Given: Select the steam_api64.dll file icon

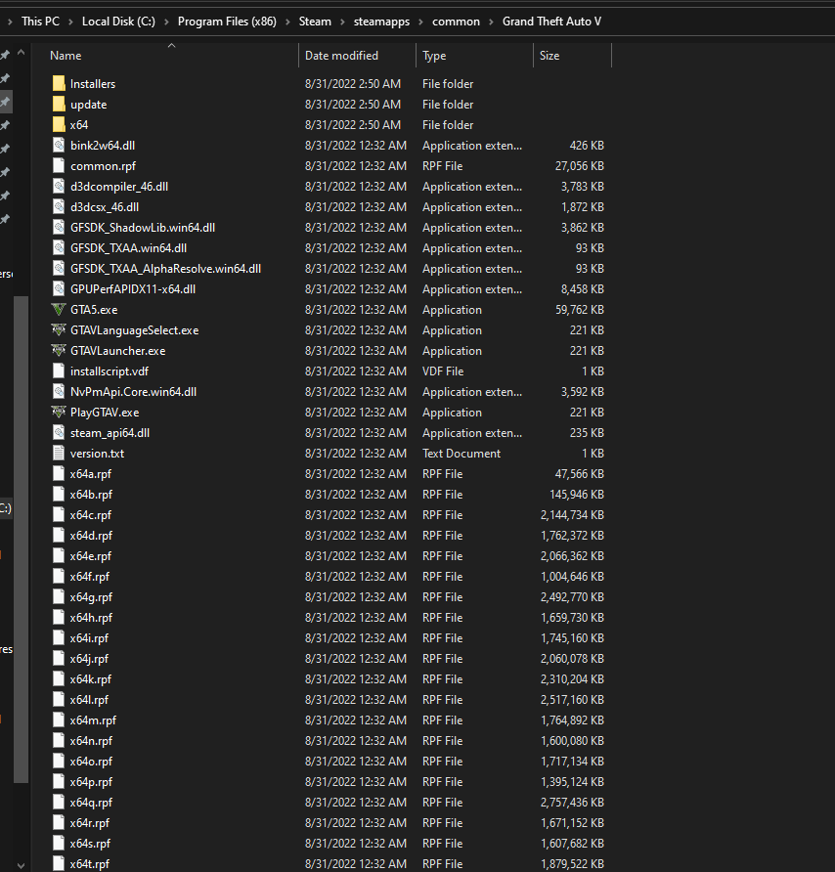Looking at the screenshot, I should click(57, 432).
